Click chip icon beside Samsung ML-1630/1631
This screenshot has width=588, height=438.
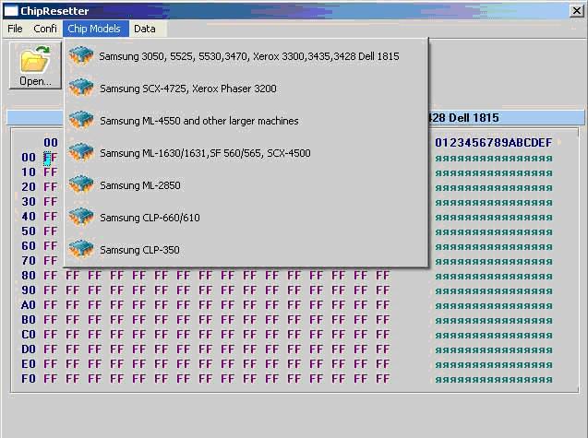81,153
